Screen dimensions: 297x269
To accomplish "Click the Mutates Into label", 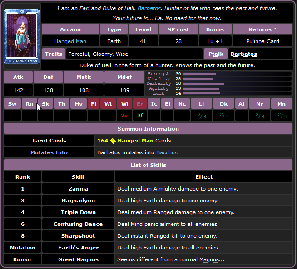I will pos(49,152).
